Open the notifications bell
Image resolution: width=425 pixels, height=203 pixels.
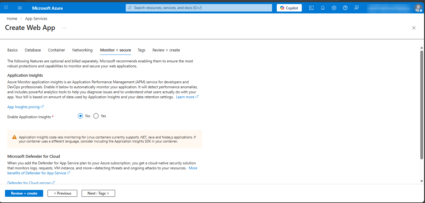[x=323, y=8]
